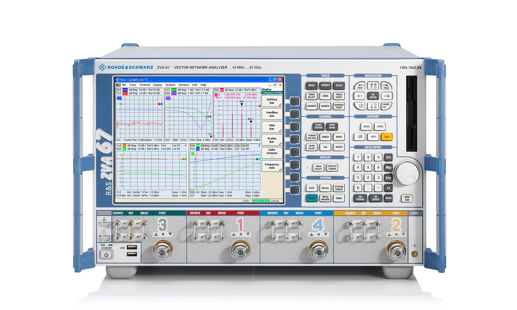Click the up arrow navigation key
517x310 pixels.
[x=373, y=85]
